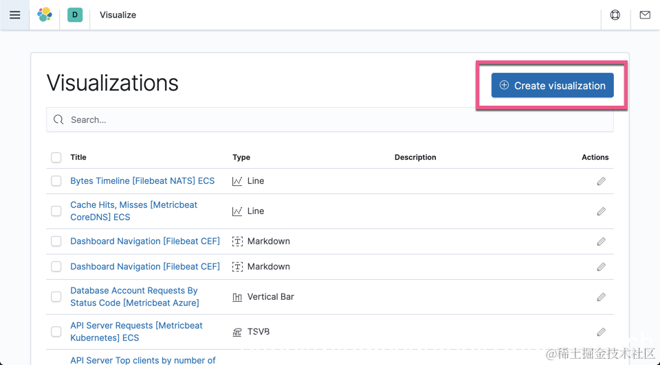Viewport: 660px width, 365px height.
Task: Open Database Account Requests By Status Code link
Action: (x=135, y=296)
